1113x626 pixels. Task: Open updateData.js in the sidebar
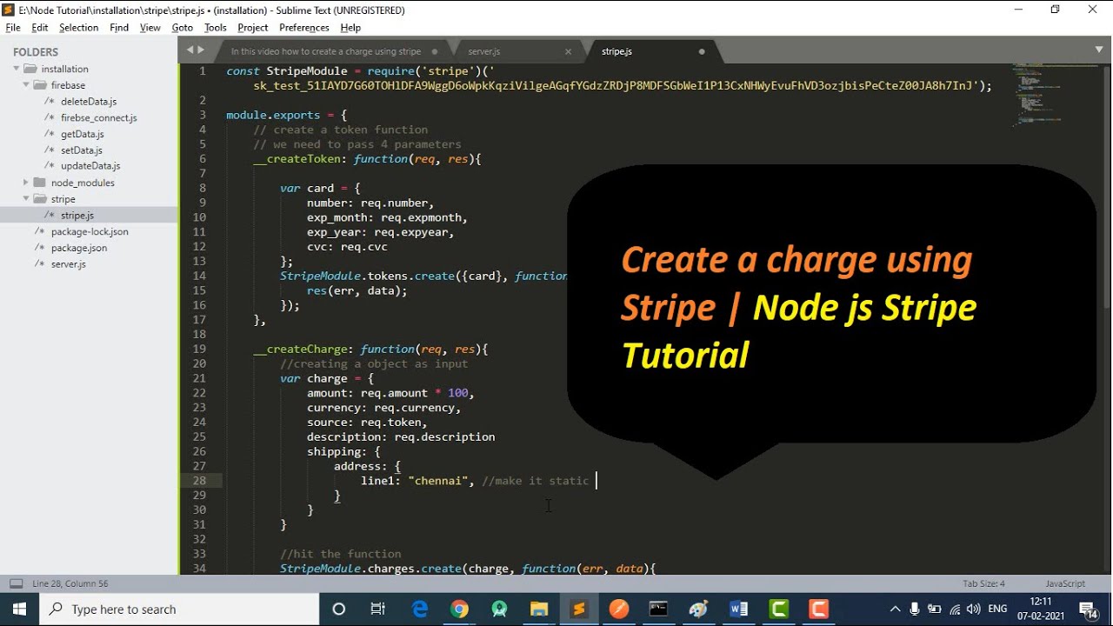pos(90,166)
